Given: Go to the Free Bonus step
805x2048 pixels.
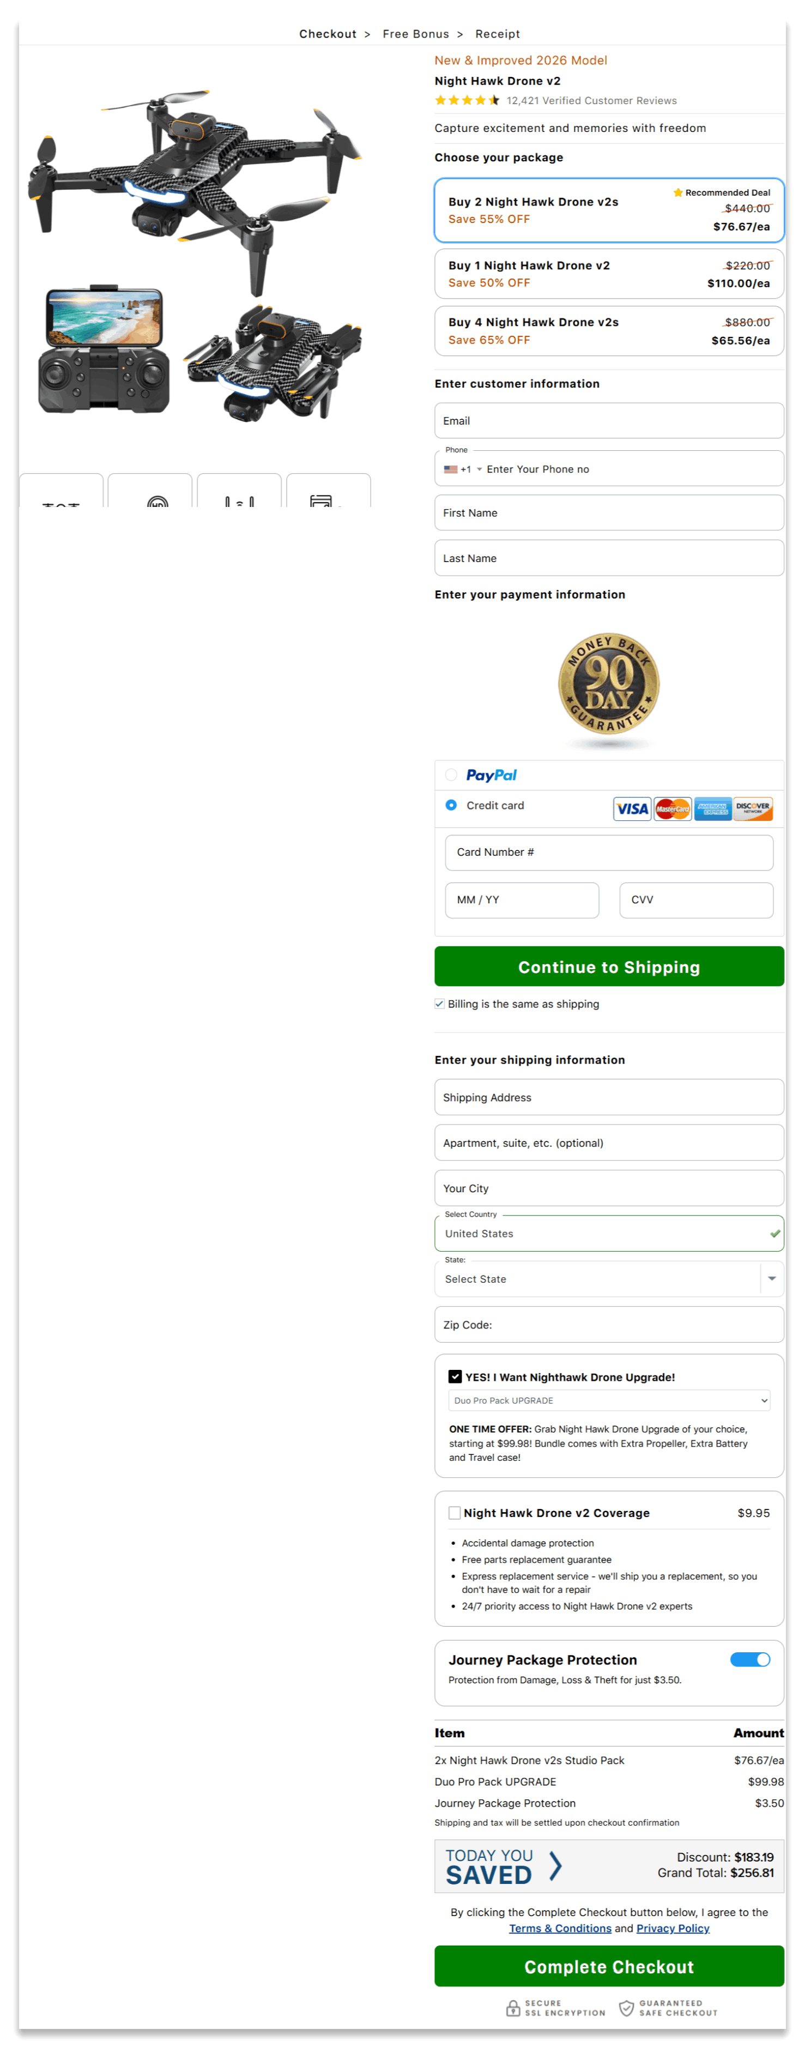Looking at the screenshot, I should [416, 33].
